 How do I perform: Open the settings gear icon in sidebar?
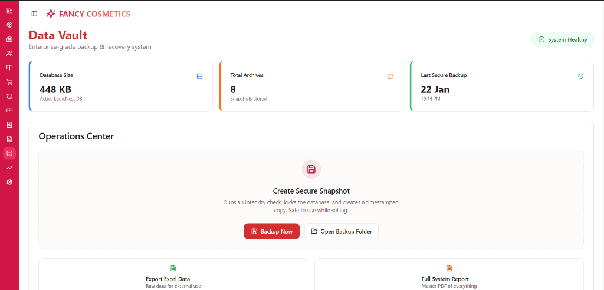tap(9, 182)
